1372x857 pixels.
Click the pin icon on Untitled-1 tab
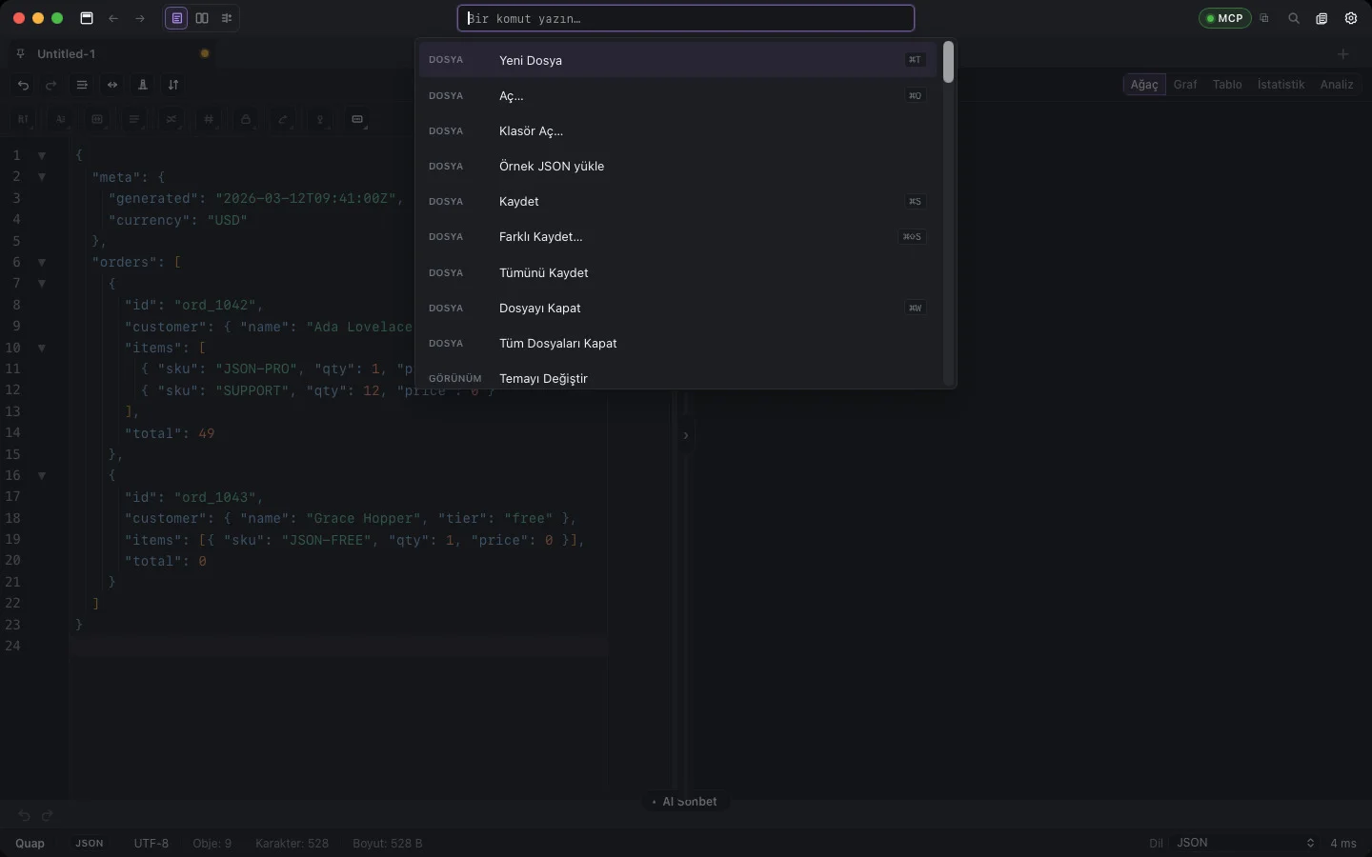coord(21,54)
